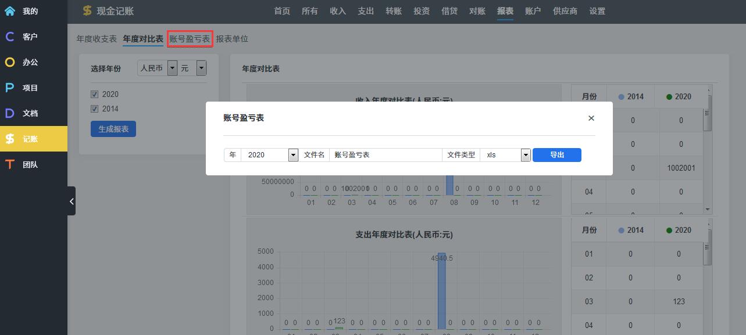Open the 供应商 menu item

pos(565,11)
